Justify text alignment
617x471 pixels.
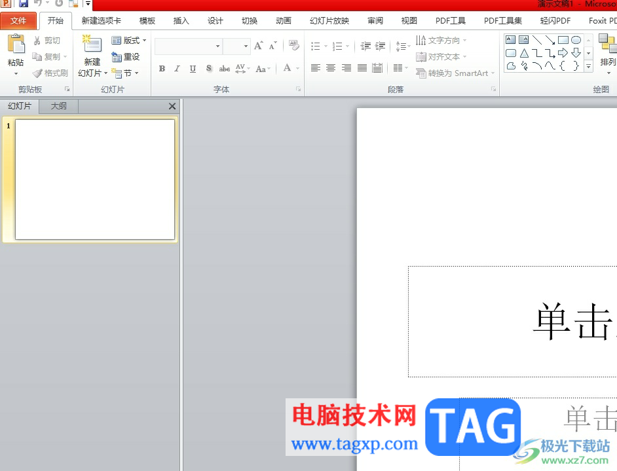click(x=362, y=68)
